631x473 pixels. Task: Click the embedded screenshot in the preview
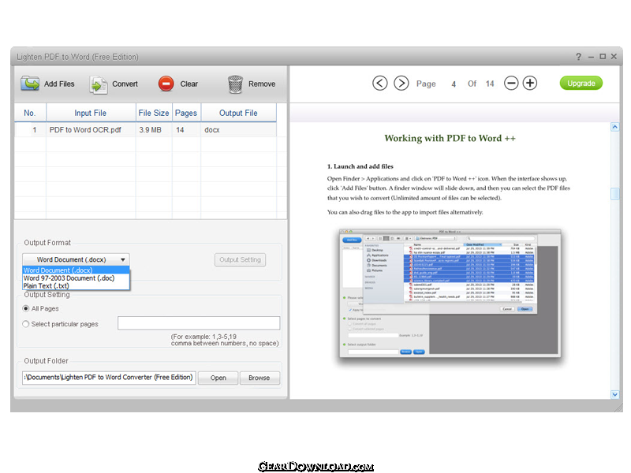(450, 293)
